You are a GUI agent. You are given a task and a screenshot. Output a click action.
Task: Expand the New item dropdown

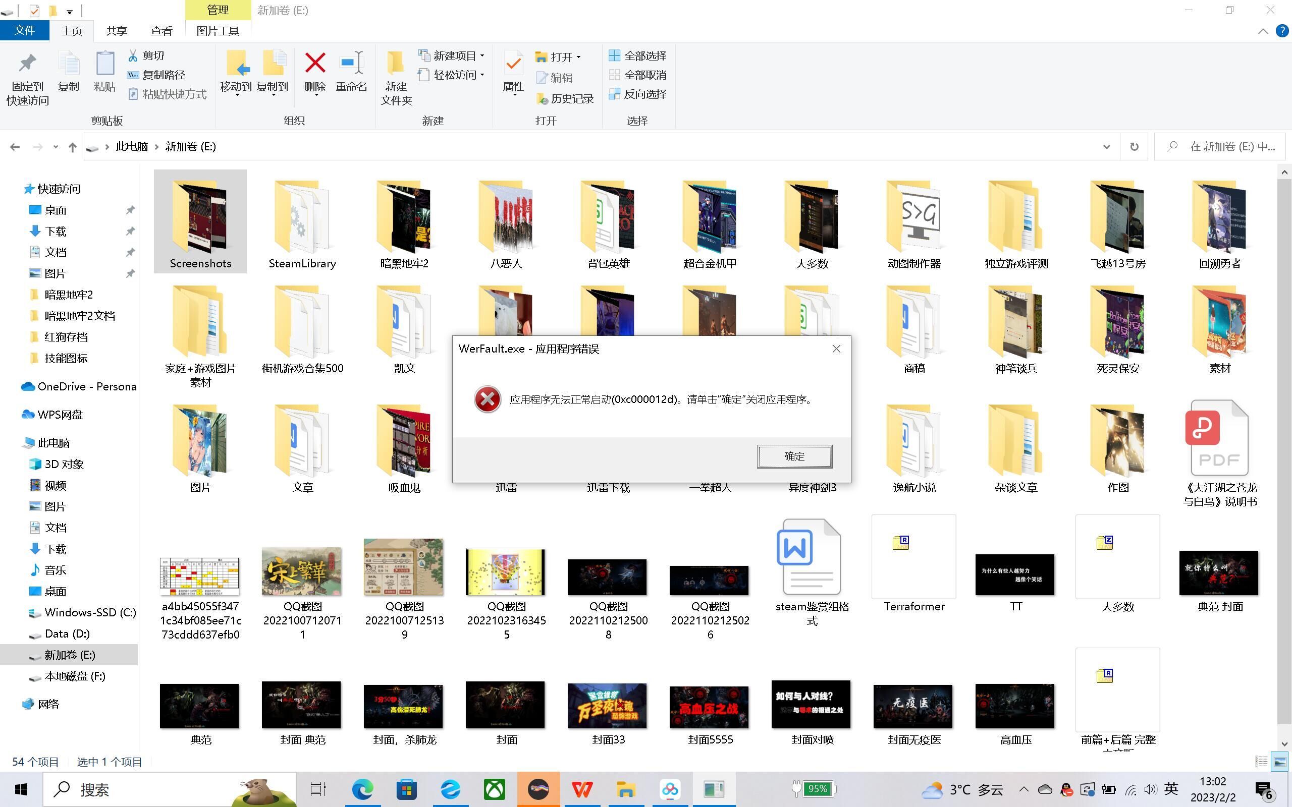pyautogui.click(x=482, y=55)
